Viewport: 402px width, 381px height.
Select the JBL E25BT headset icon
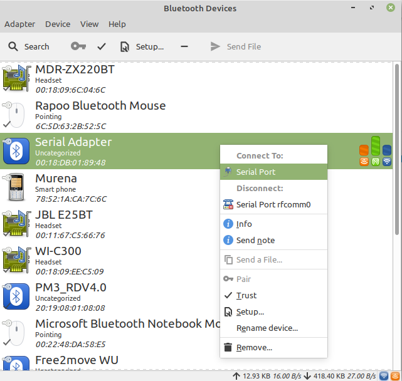(16, 224)
